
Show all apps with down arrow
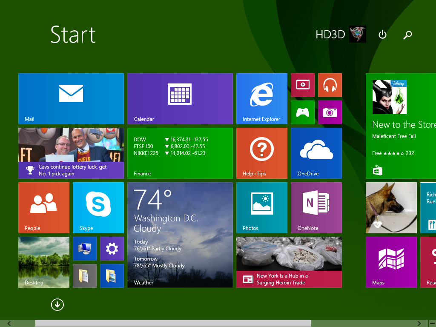[57, 305]
